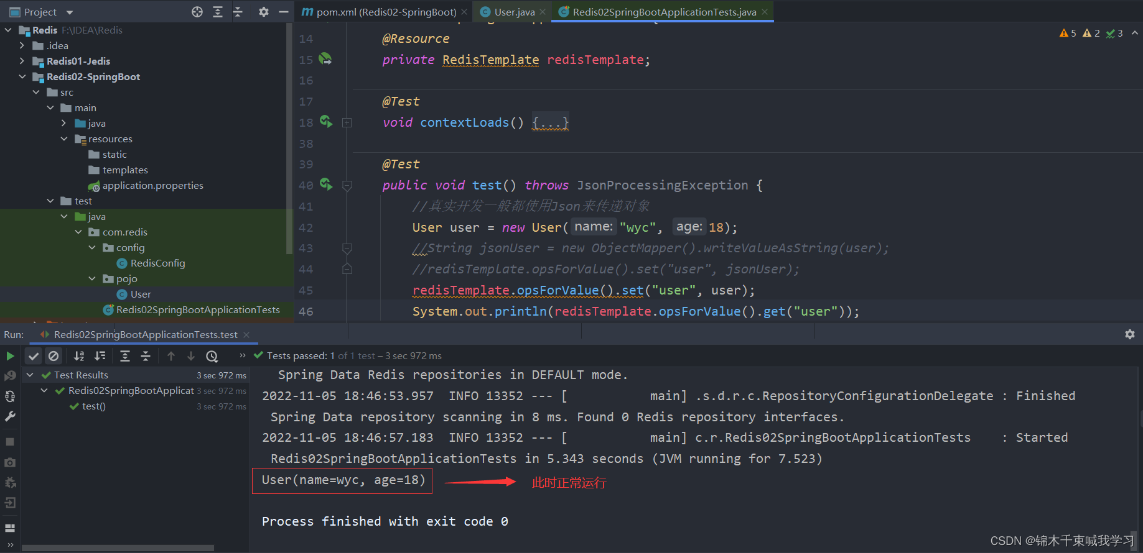The height and width of the screenshot is (553, 1143).
Task: Toggle Show Passed tests checkmark button
Action: (34, 356)
